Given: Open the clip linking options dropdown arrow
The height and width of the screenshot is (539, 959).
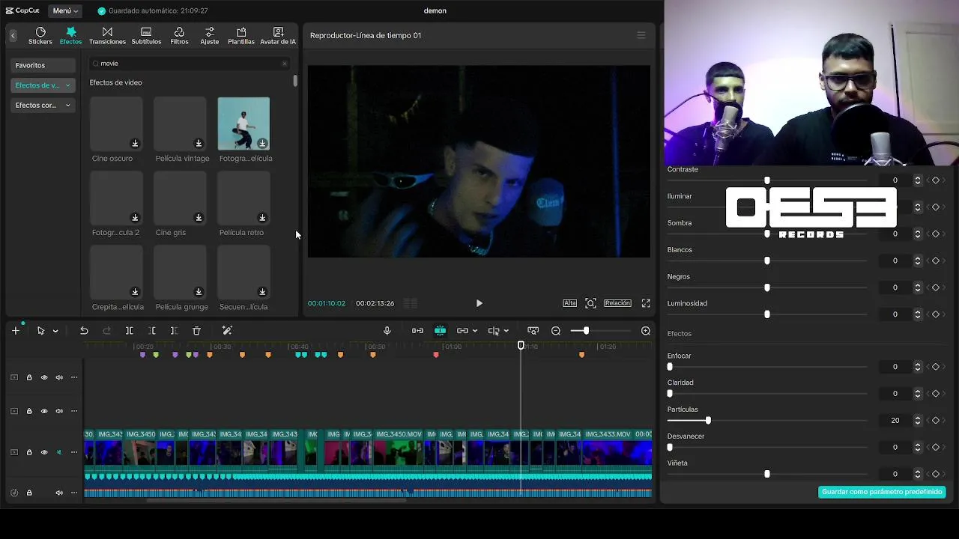Looking at the screenshot, I should pos(475,331).
